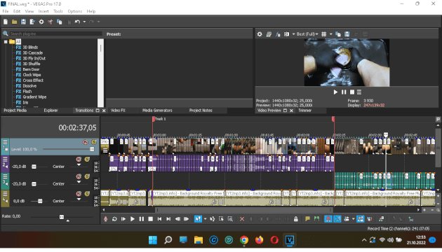The height and width of the screenshot is (252, 442).
Task: Click the Insert Marker icon
Action: tap(307, 219)
